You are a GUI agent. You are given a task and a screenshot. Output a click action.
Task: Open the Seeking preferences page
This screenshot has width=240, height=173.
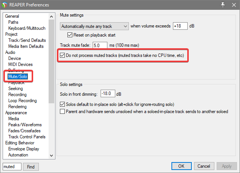point(15,89)
